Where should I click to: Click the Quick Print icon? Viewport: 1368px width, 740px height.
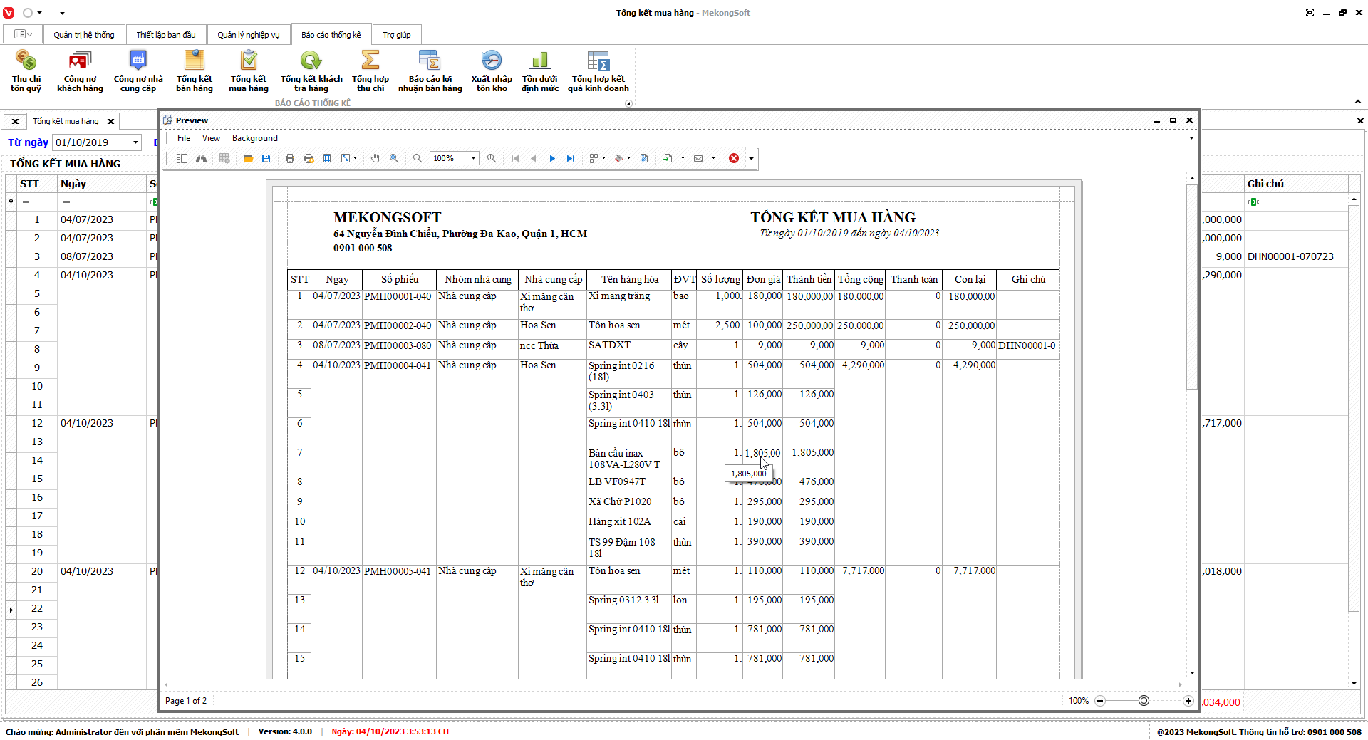tap(309, 159)
